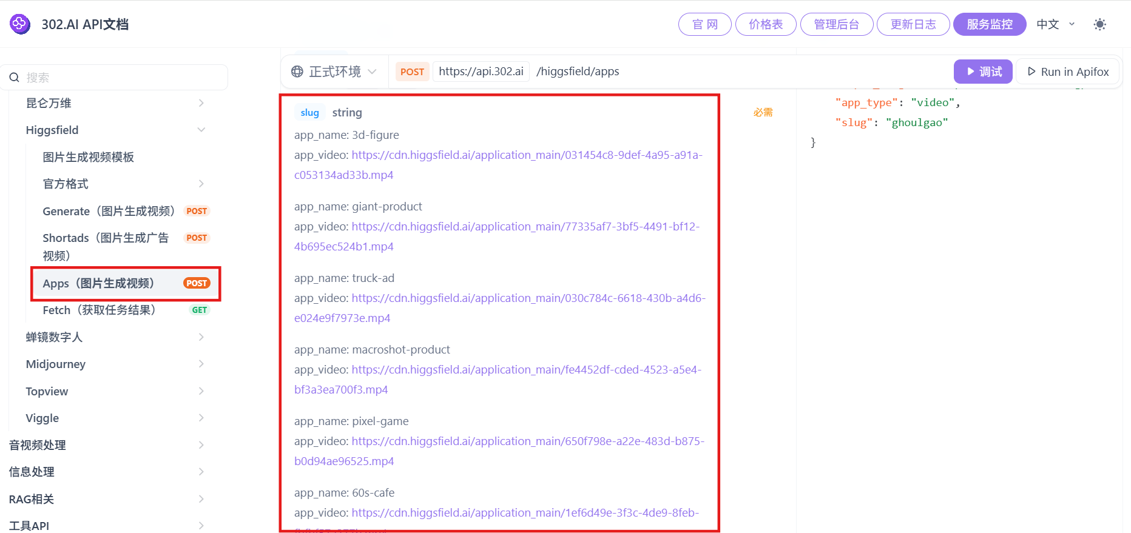Expand the 蝉镜数字人 section

tap(201, 337)
